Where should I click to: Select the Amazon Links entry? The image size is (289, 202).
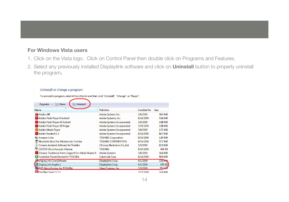tap(46, 138)
